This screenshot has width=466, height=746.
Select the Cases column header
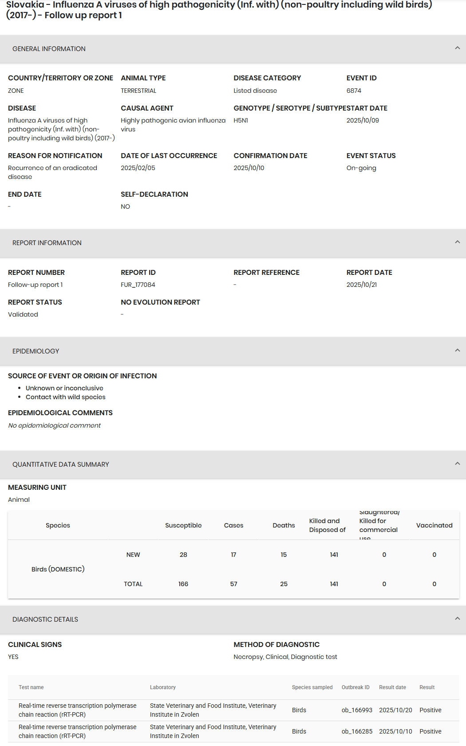pos(233,525)
